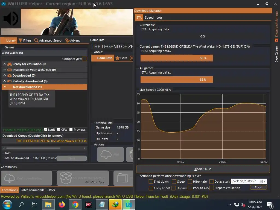This screenshot has height=210, width=280.
Task: Enable Hibernate after downloading
Action: tap(190, 182)
